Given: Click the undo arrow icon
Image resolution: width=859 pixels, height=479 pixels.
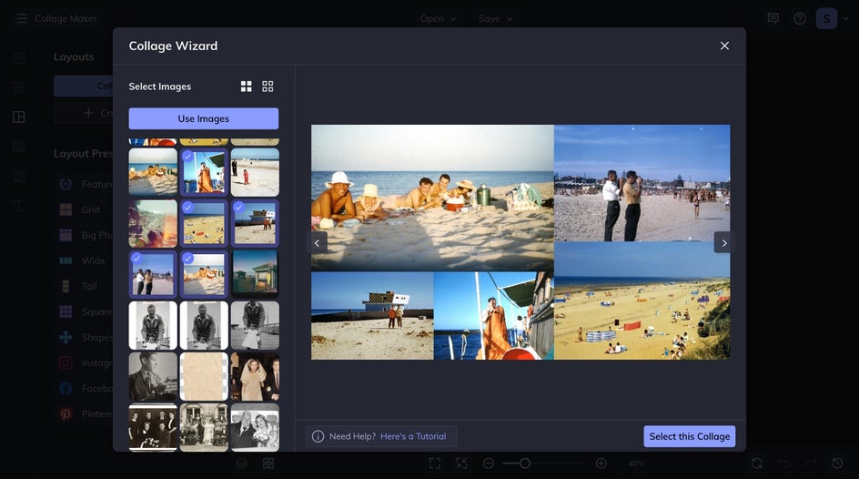Looking at the screenshot, I should pyautogui.click(x=784, y=464).
